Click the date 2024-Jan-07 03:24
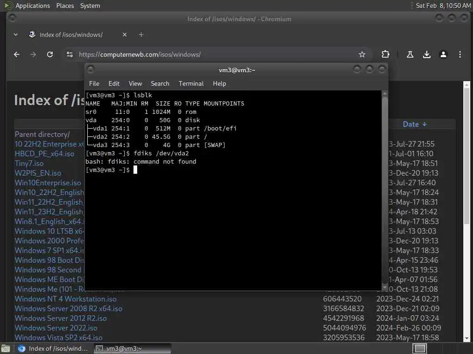Viewport: 473px width, 354px height. point(407,318)
